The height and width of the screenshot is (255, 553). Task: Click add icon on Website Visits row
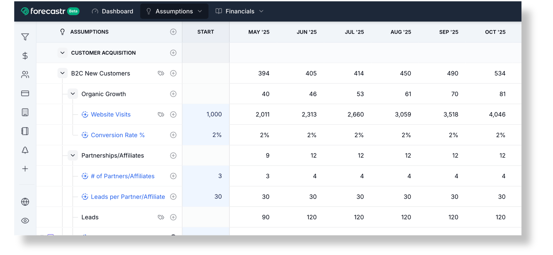(x=173, y=114)
